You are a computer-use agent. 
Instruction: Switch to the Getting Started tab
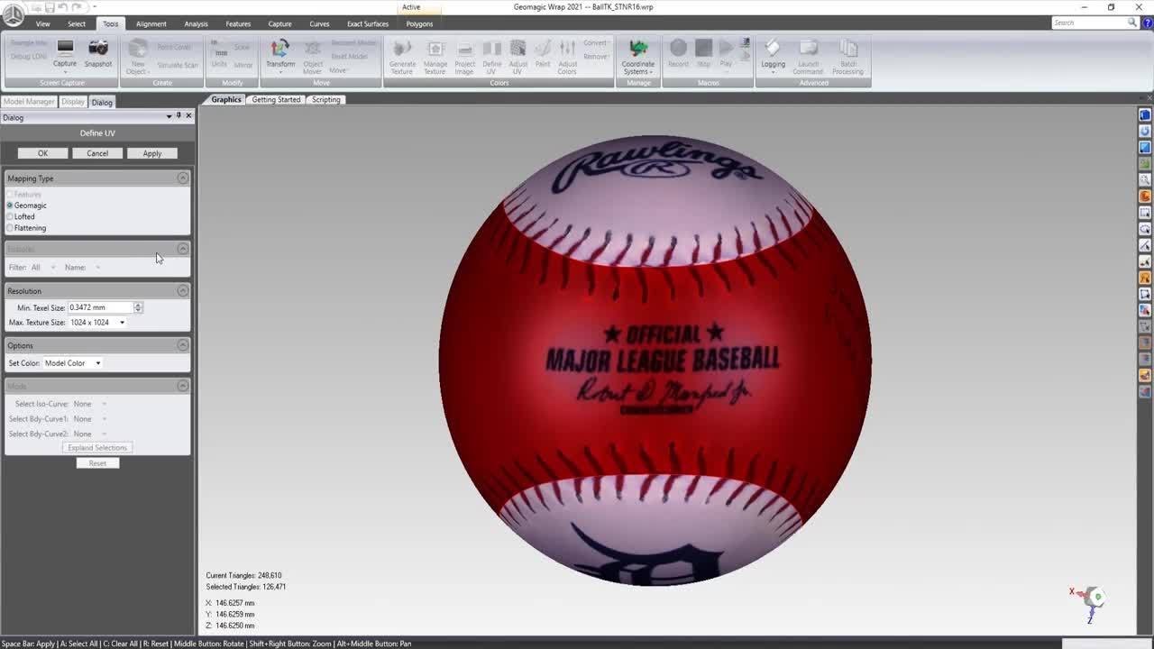tap(276, 99)
